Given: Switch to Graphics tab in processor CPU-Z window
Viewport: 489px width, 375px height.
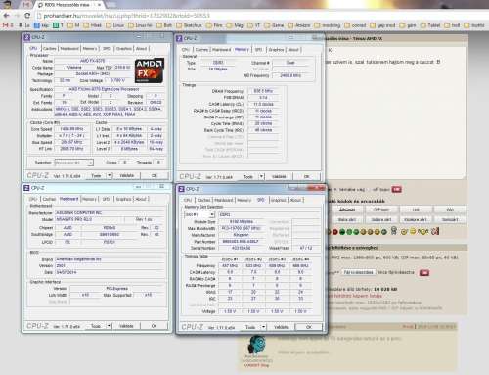Looking at the screenshot, I should click(124, 48).
